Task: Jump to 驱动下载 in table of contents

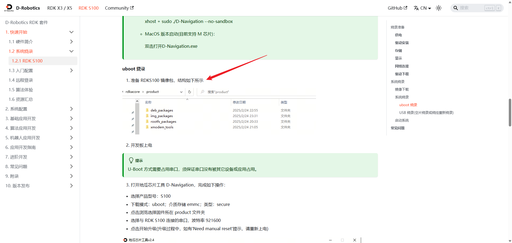Action: pos(402,74)
